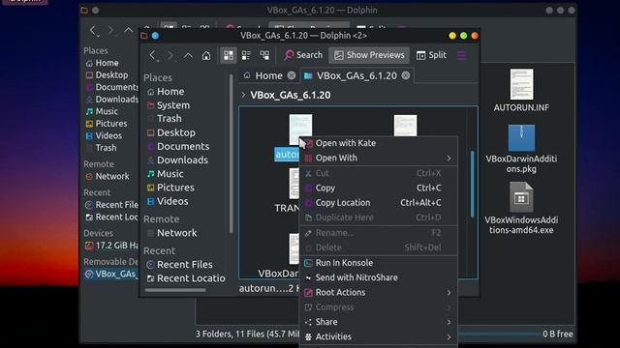Screen dimensions: 620x348
Task: Open Recent Locations in front window Places panel
Action: click(x=186, y=278)
